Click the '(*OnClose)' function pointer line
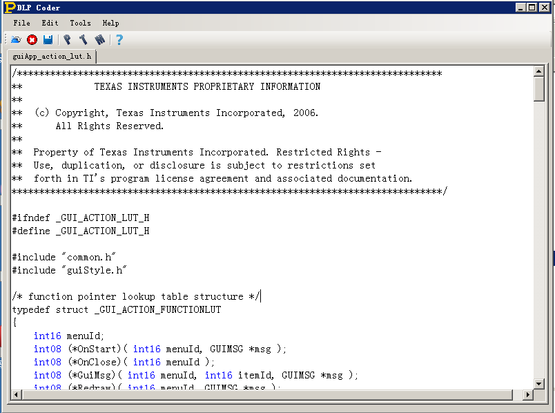This screenshot has height=413, width=555. tap(124, 362)
